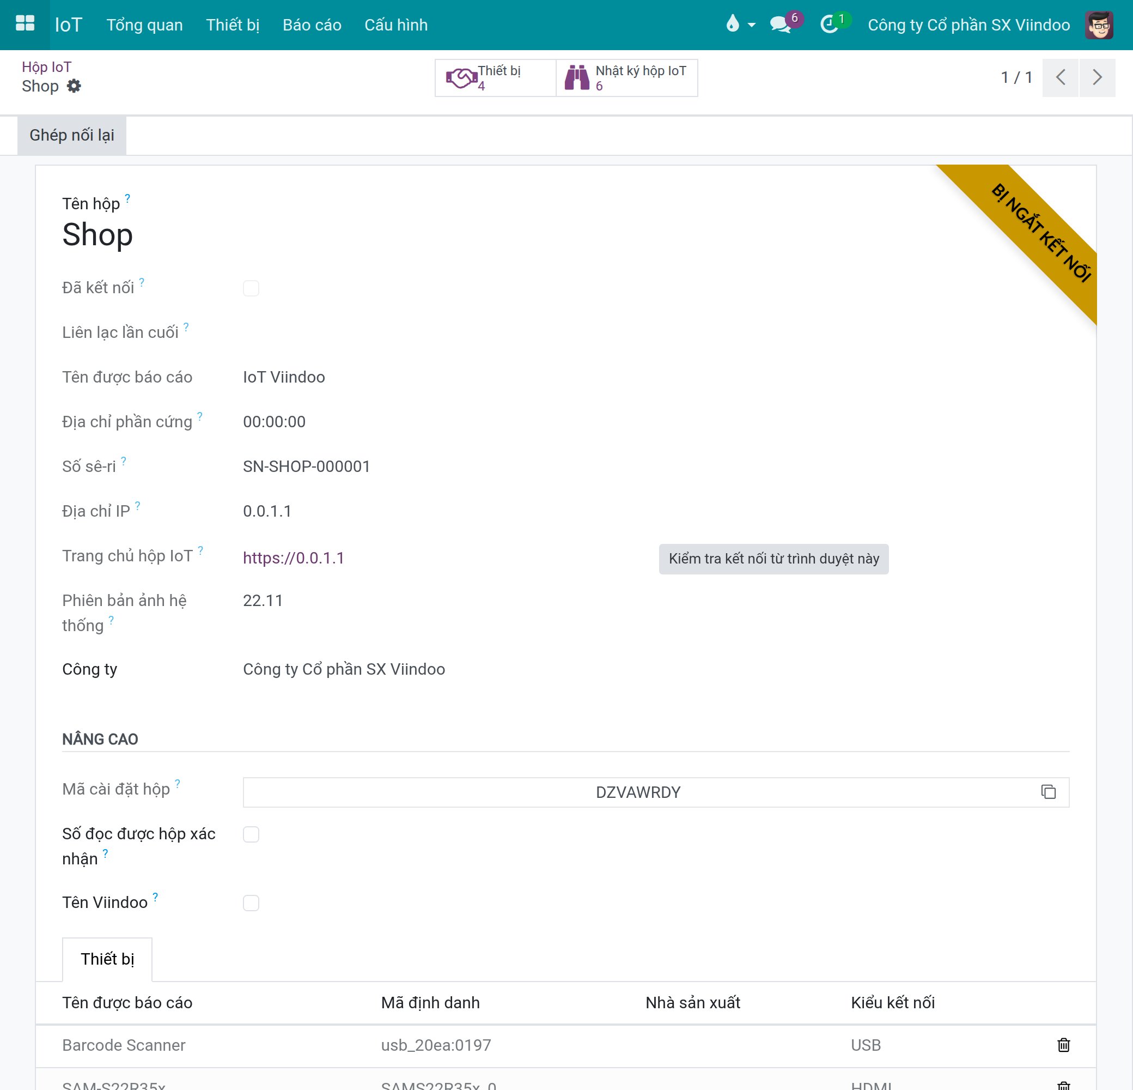1133x1090 pixels.
Task: Open the water drop debug dropdown
Action: [740, 25]
